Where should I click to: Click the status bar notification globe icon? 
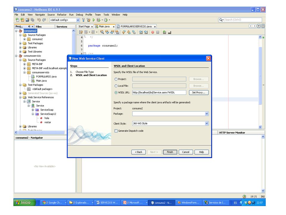tap(244, 196)
